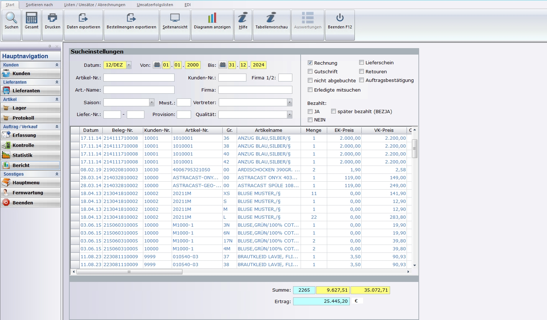Collapse the Auftrag / Verkauf section

[x=57, y=127]
